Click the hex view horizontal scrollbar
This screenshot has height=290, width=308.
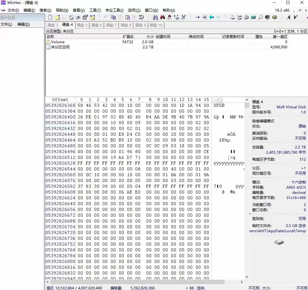coord(137,282)
